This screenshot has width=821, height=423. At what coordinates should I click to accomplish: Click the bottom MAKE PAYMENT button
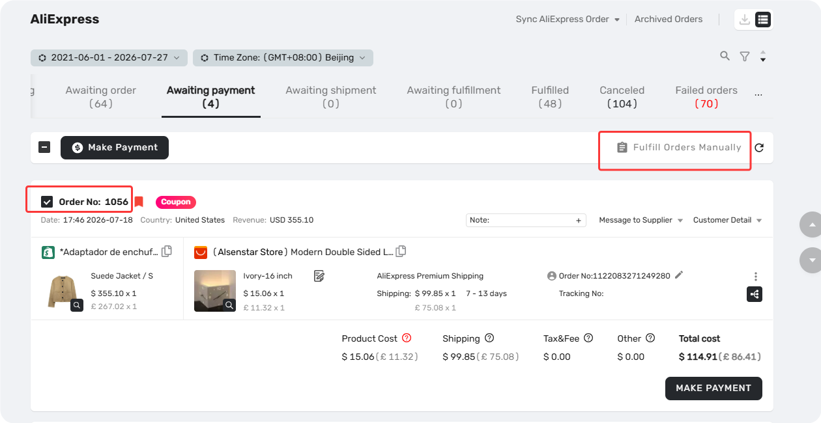click(x=713, y=388)
